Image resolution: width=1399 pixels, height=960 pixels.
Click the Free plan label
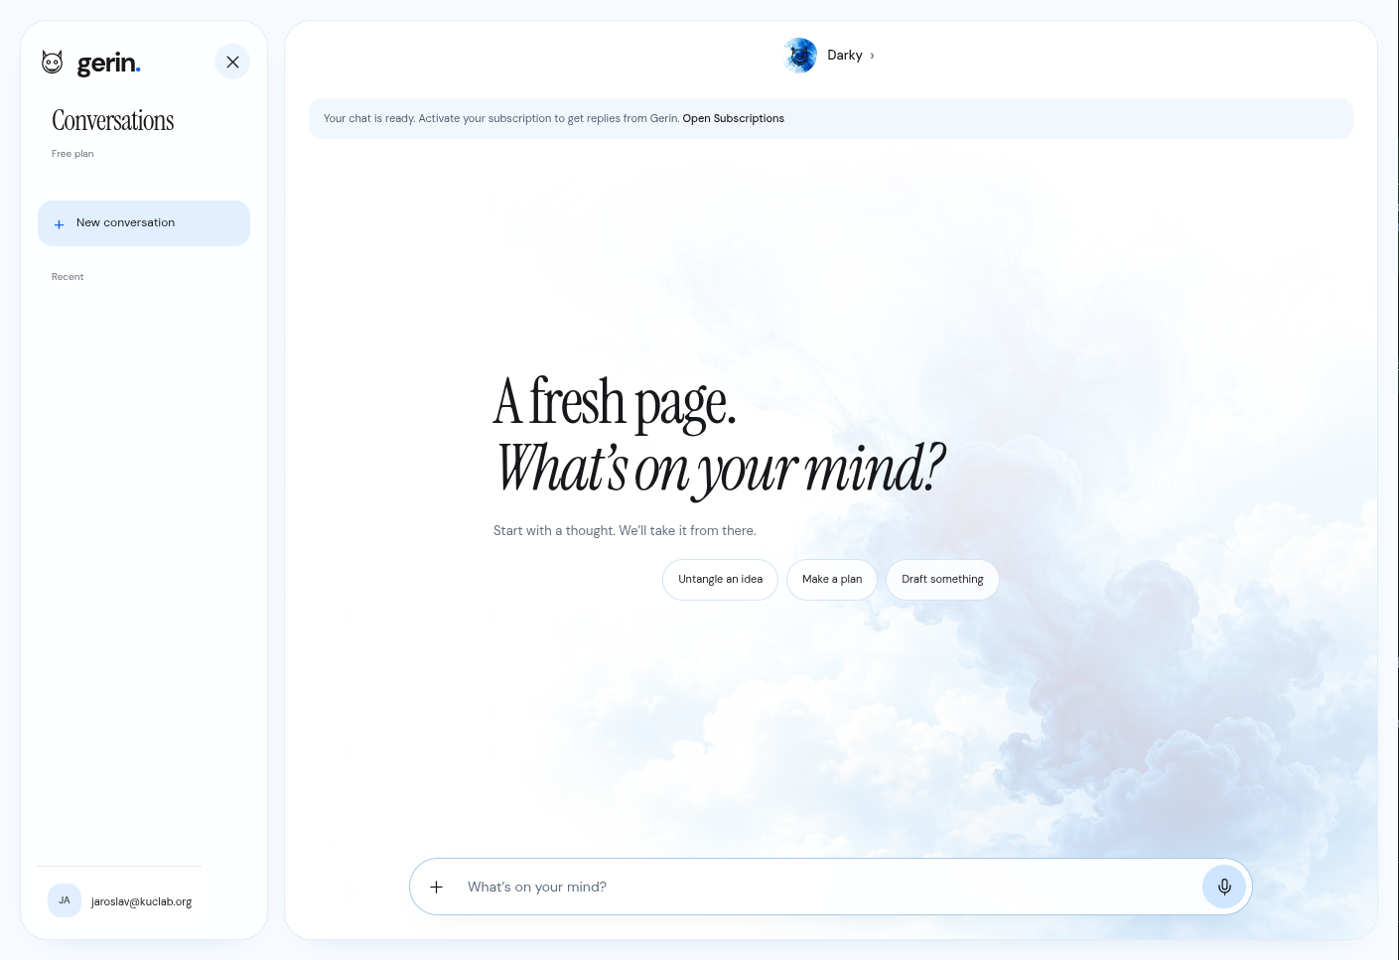72,154
